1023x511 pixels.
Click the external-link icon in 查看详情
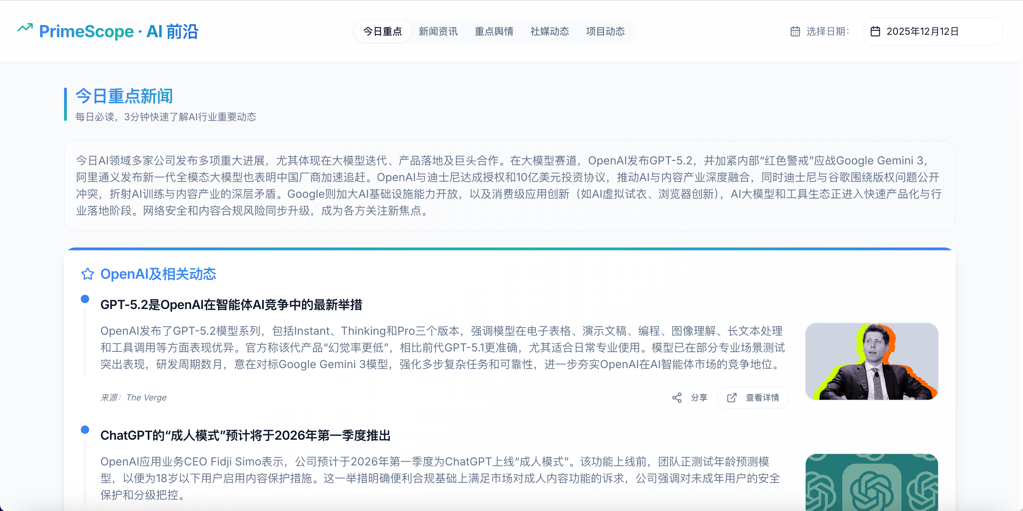732,398
